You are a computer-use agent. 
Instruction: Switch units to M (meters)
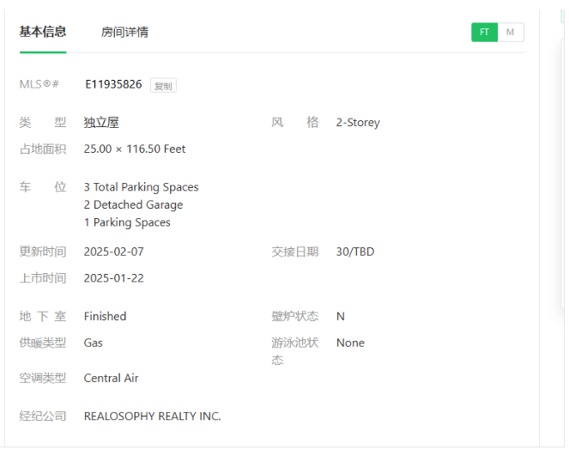click(x=511, y=33)
